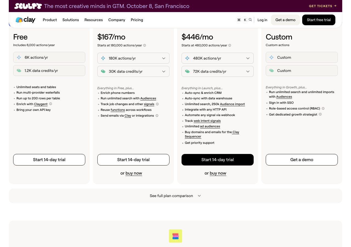The height and width of the screenshot is (247, 351).
Task: Click the Log in link
Action: click(262, 20)
